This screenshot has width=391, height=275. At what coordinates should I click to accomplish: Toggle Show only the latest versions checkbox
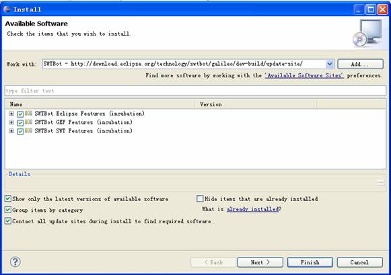[8, 198]
